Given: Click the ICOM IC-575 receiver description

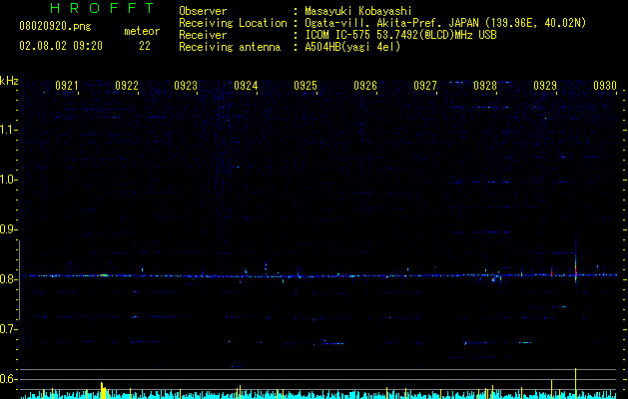Looking at the screenshot, I should 400,35.
